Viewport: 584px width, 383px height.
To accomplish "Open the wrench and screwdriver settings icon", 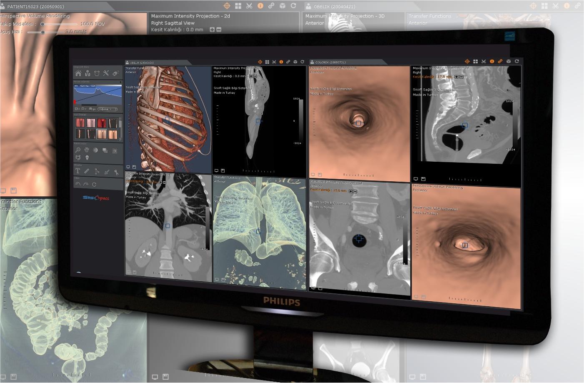I will [106, 73].
